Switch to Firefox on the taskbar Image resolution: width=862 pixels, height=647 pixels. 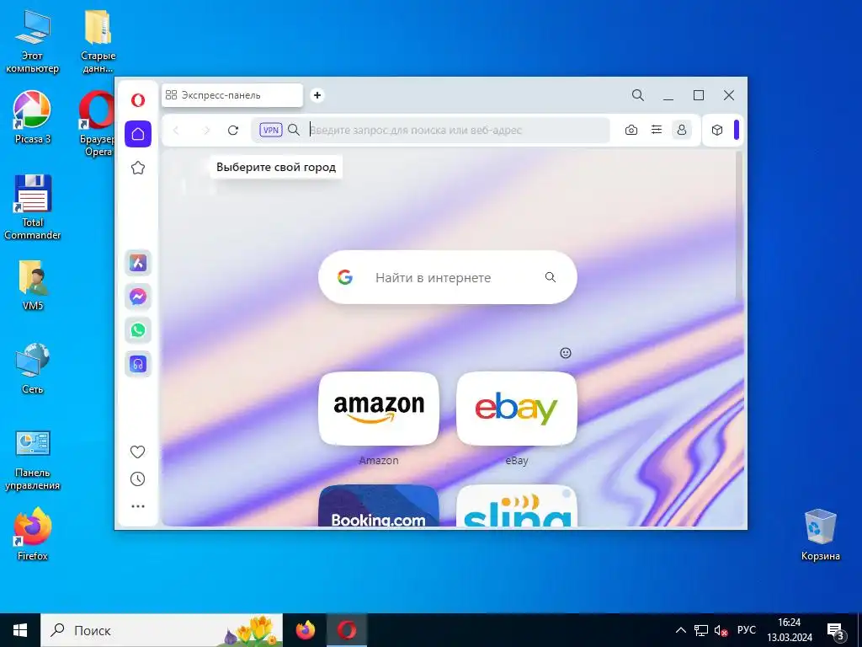305,630
